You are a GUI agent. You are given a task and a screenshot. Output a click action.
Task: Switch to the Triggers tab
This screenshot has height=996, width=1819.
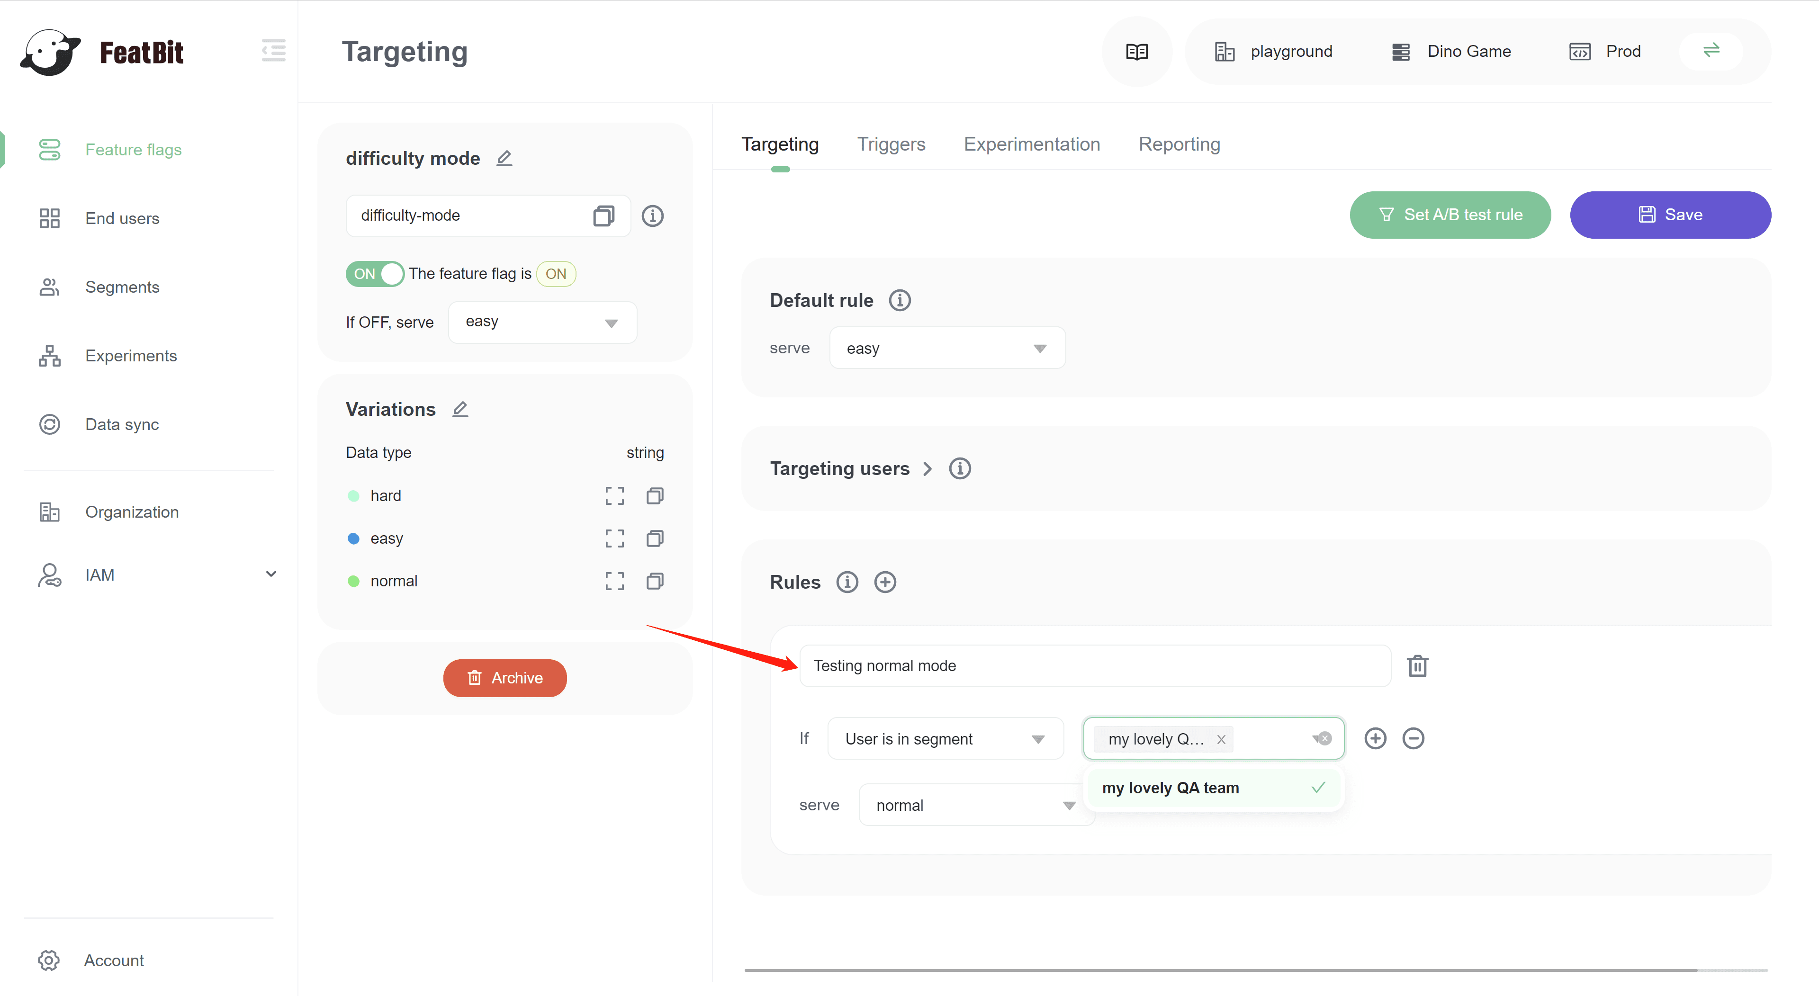pos(891,144)
